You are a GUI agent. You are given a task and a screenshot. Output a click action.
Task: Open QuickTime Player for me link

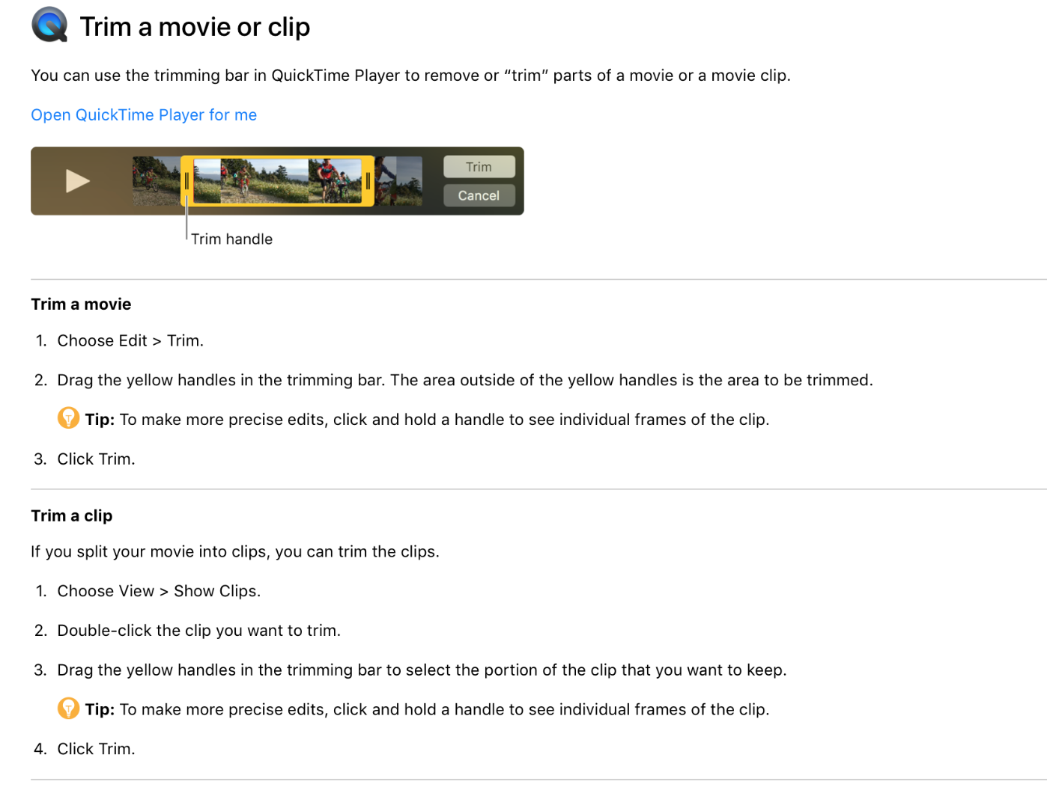pyautogui.click(x=144, y=115)
